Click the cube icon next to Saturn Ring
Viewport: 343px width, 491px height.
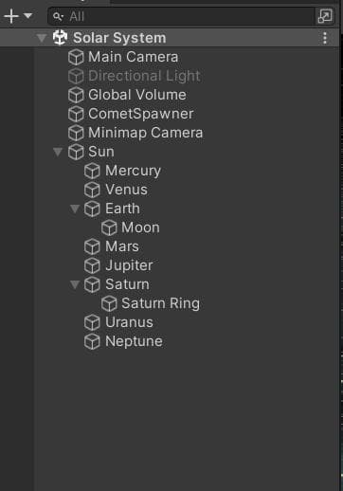[x=109, y=303]
